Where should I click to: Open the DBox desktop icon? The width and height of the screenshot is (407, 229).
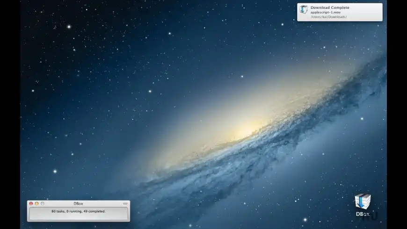(x=363, y=201)
